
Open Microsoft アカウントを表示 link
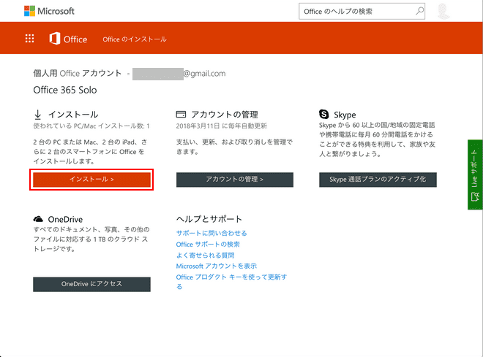tap(216, 266)
